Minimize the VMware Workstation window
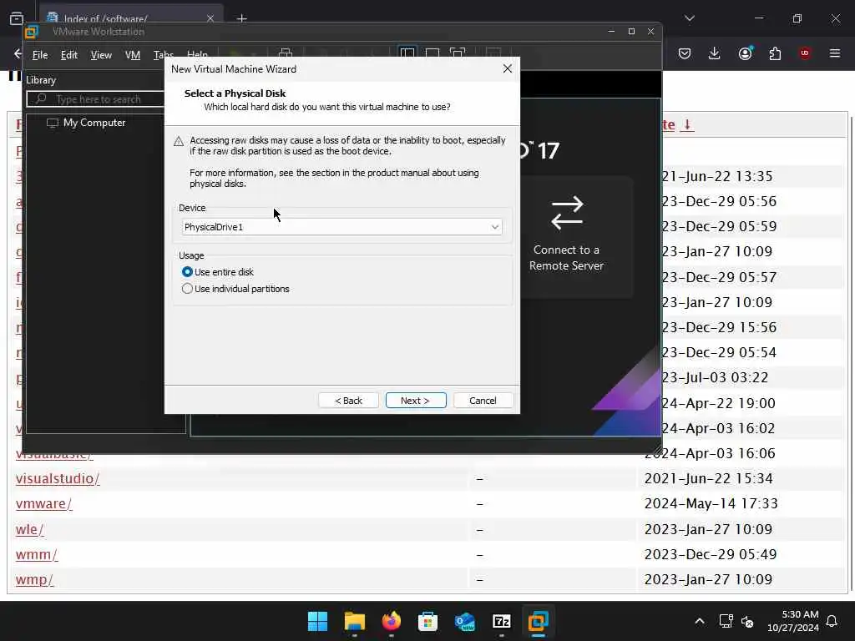855x641 pixels. (x=611, y=32)
